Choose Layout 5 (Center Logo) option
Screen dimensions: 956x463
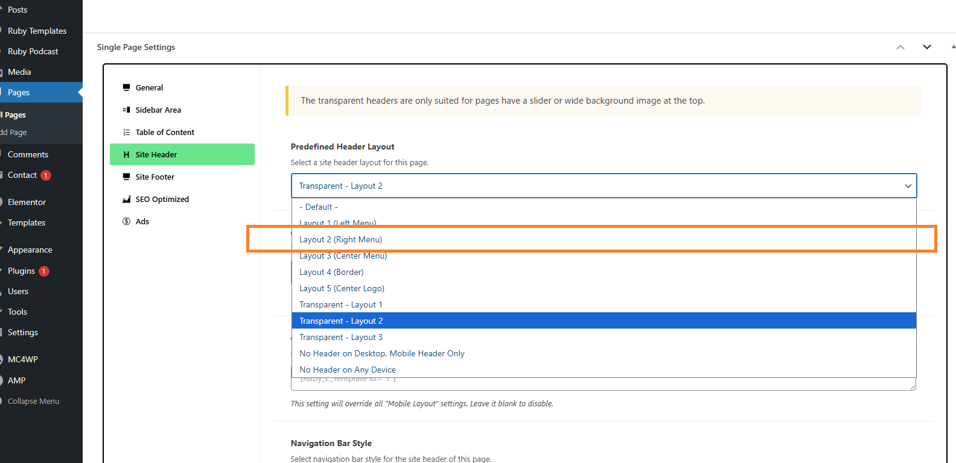point(604,288)
